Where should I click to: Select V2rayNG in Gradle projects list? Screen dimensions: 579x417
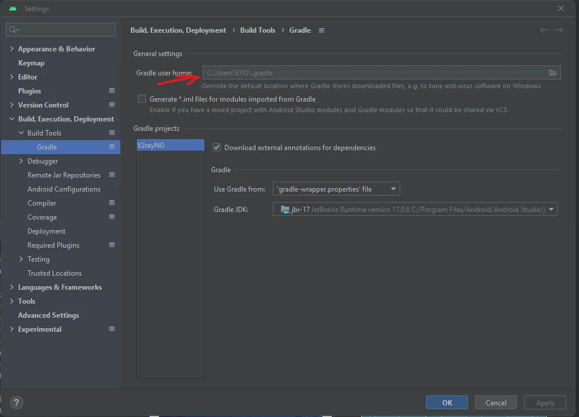coord(170,145)
